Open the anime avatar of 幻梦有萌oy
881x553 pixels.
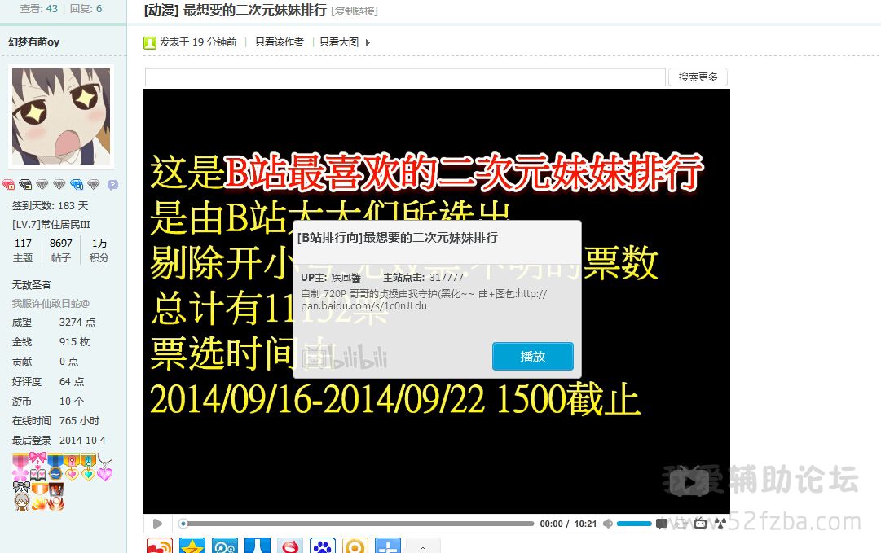tap(61, 116)
